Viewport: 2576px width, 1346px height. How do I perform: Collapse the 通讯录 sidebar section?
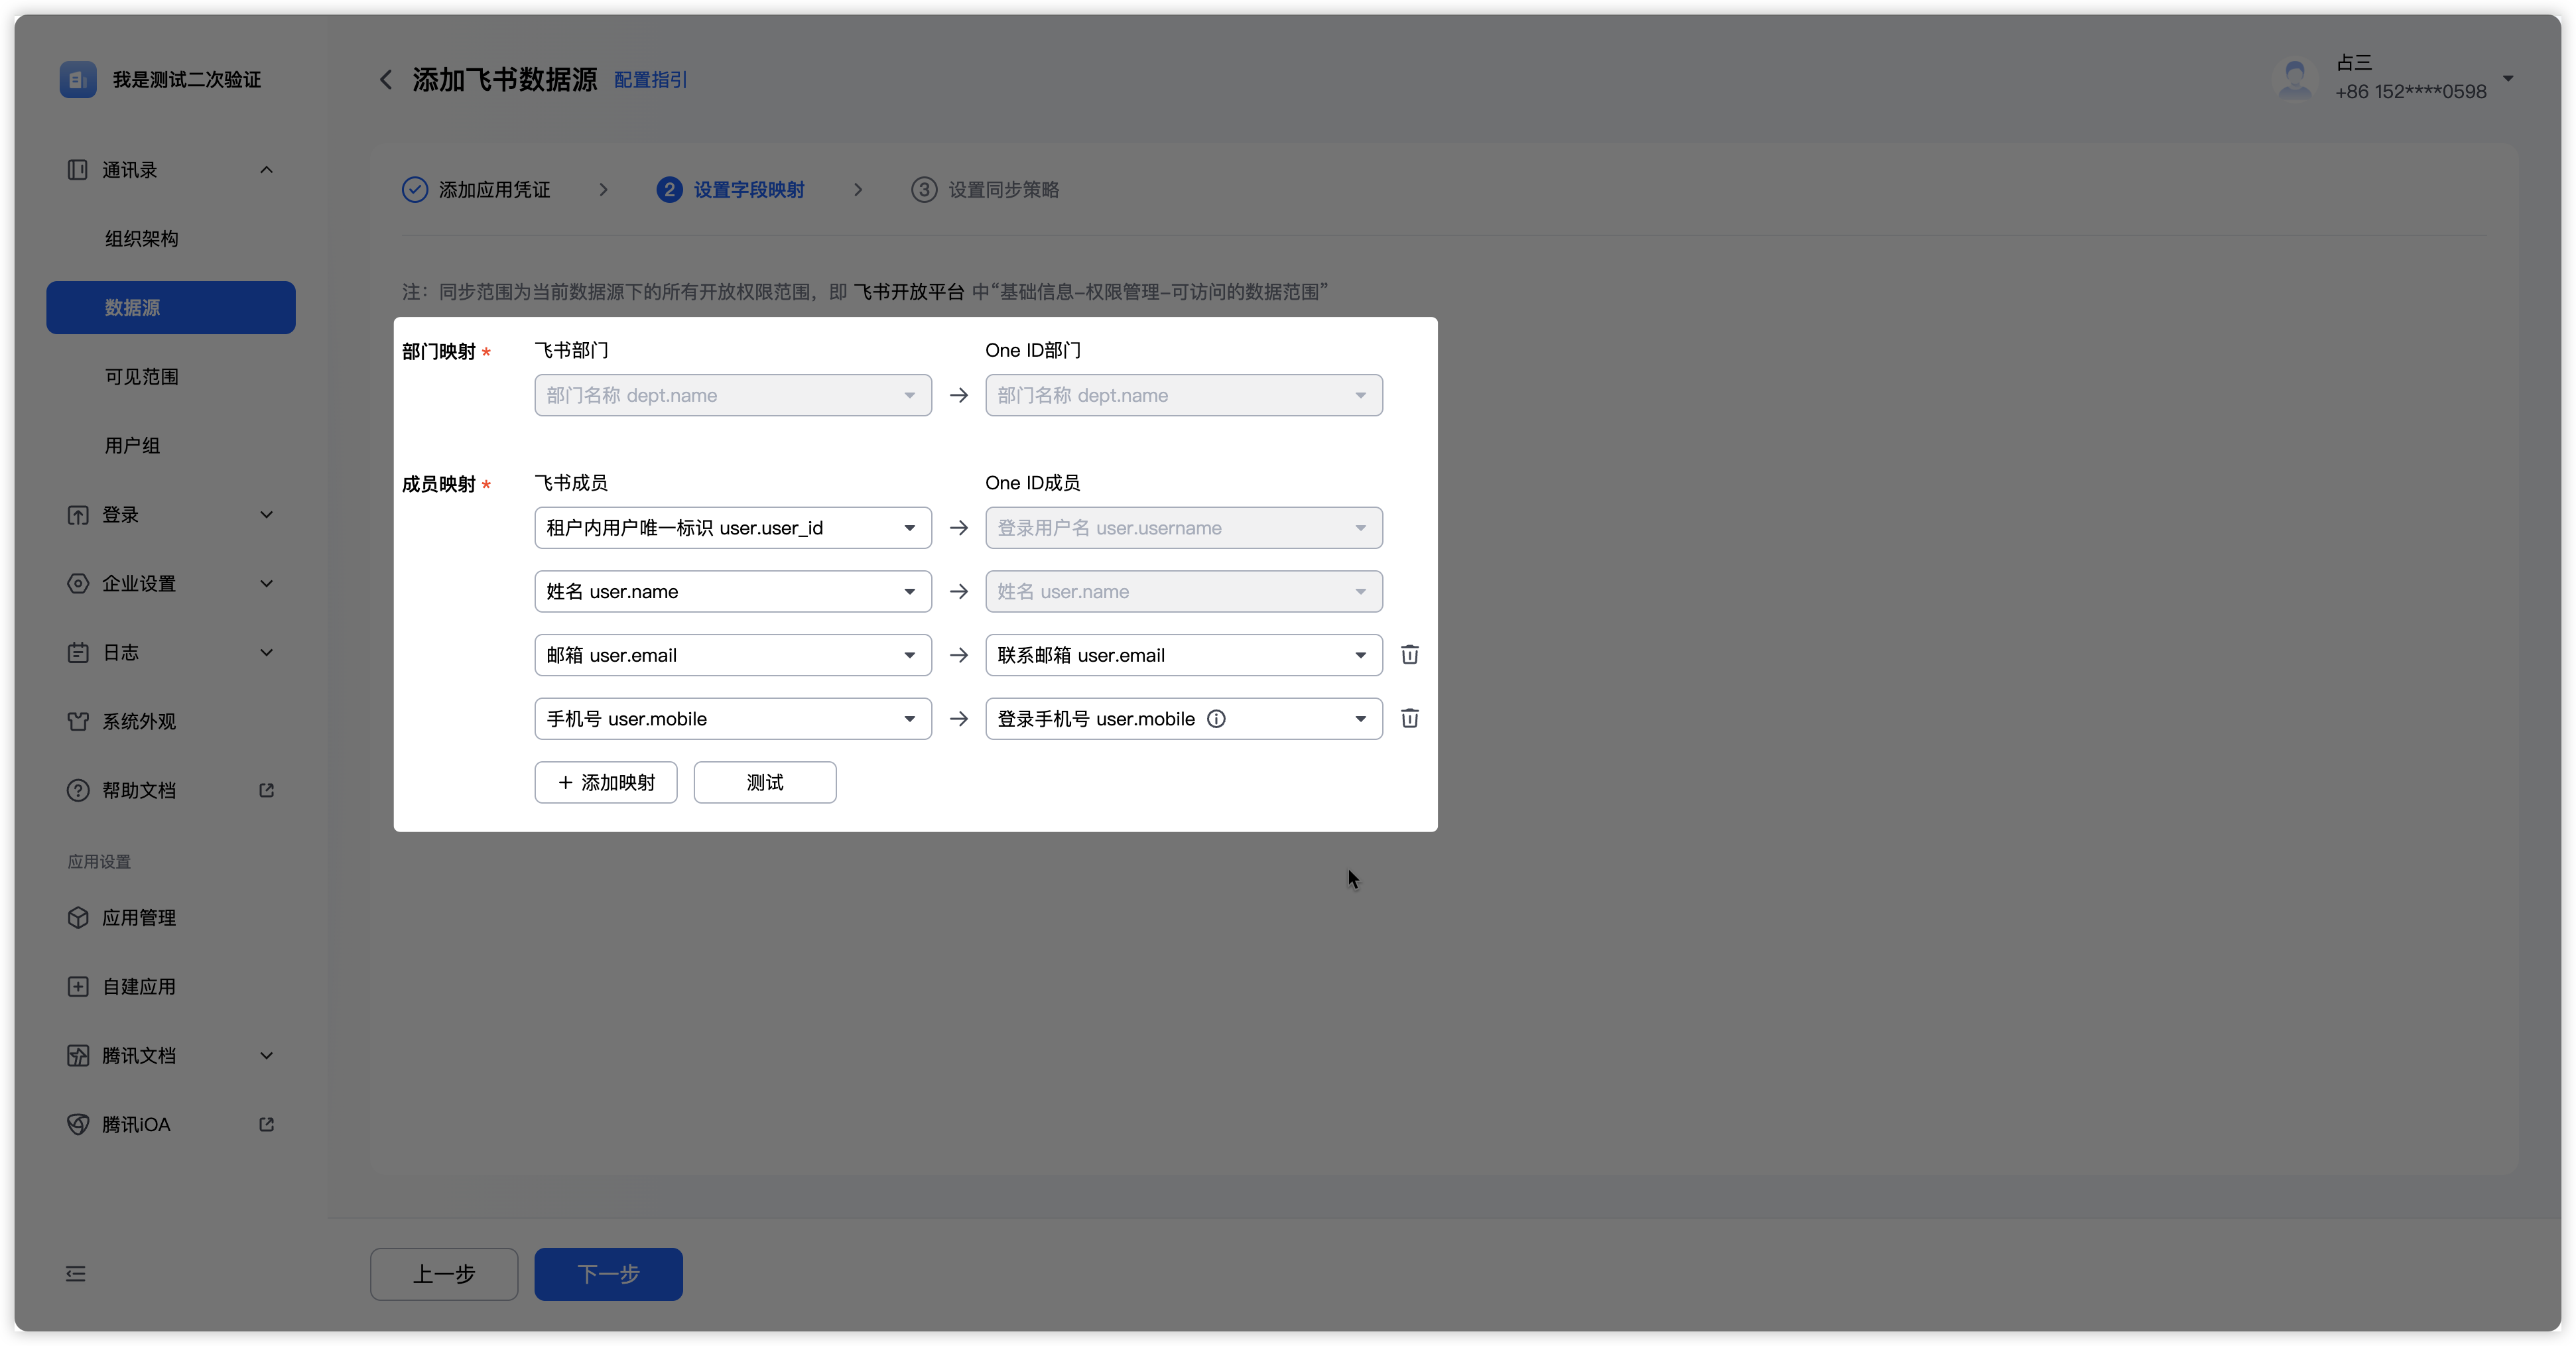point(266,170)
